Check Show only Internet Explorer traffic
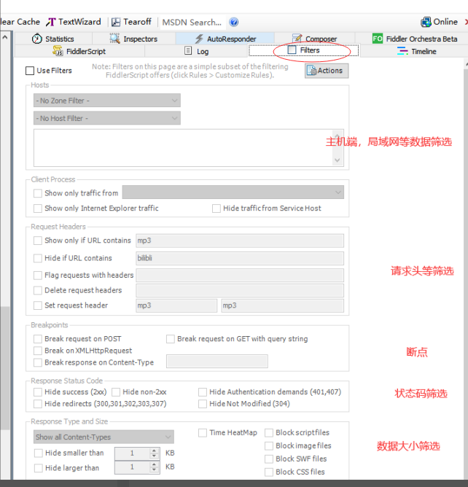The height and width of the screenshot is (487, 468). pyautogui.click(x=38, y=209)
